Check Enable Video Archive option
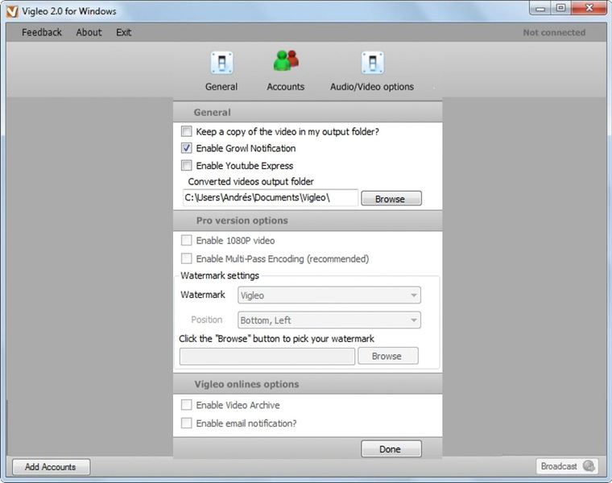The height and width of the screenshot is (483, 612). click(187, 405)
